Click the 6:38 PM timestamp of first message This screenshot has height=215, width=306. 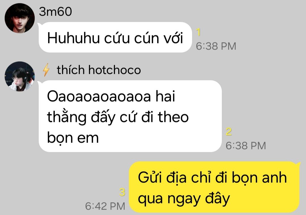(x=216, y=46)
